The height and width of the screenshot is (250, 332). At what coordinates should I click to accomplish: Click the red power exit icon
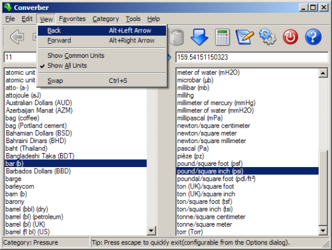(290, 37)
